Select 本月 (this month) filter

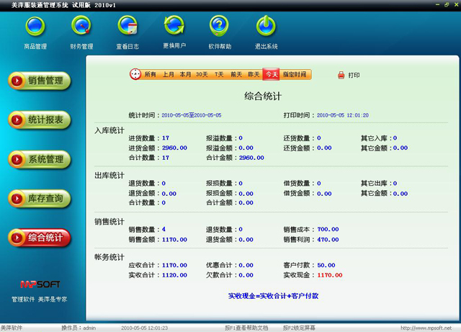(x=185, y=74)
